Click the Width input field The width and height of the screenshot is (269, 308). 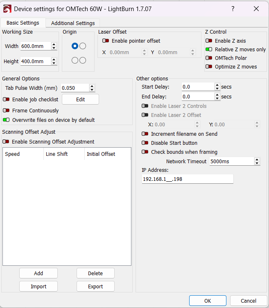click(x=36, y=46)
